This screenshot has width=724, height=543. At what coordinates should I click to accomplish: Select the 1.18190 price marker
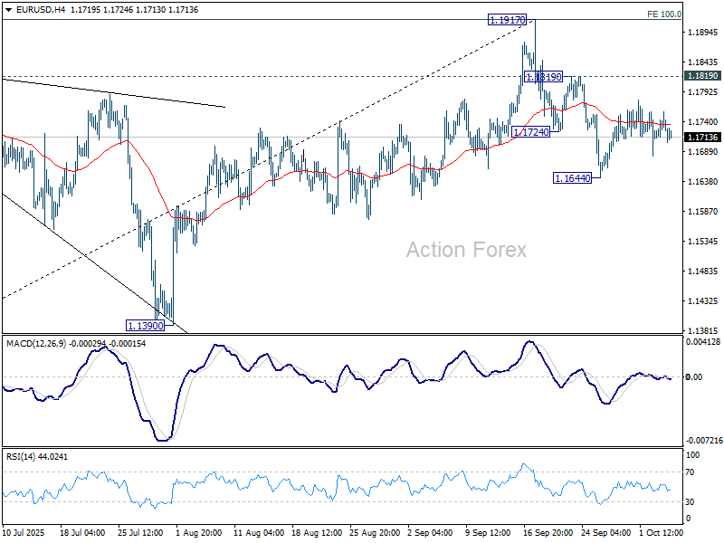tap(544, 77)
